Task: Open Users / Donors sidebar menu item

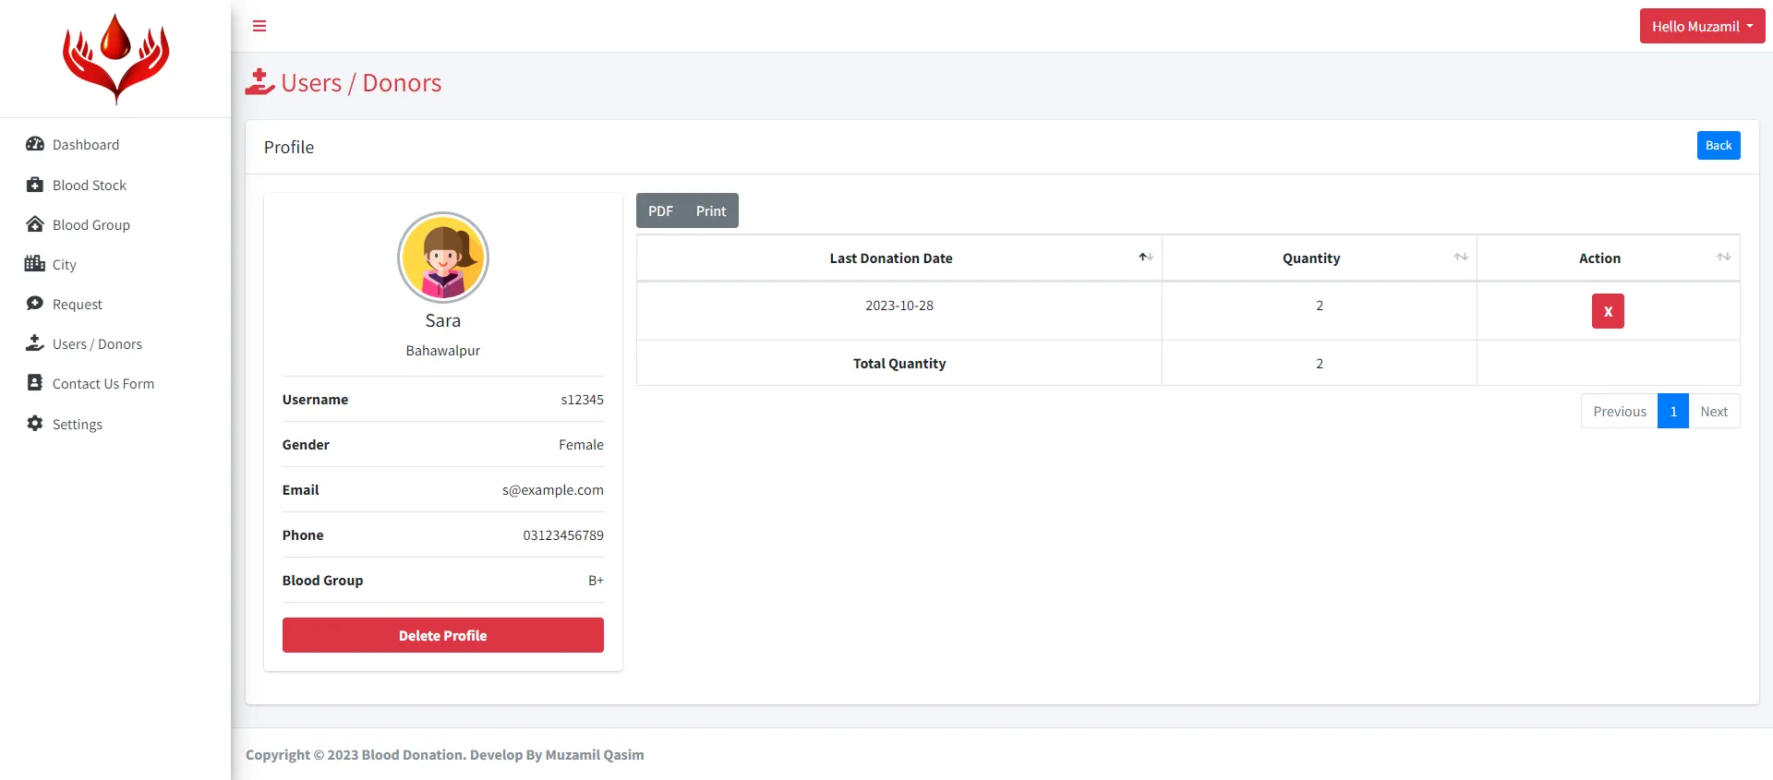Action: pos(97,344)
